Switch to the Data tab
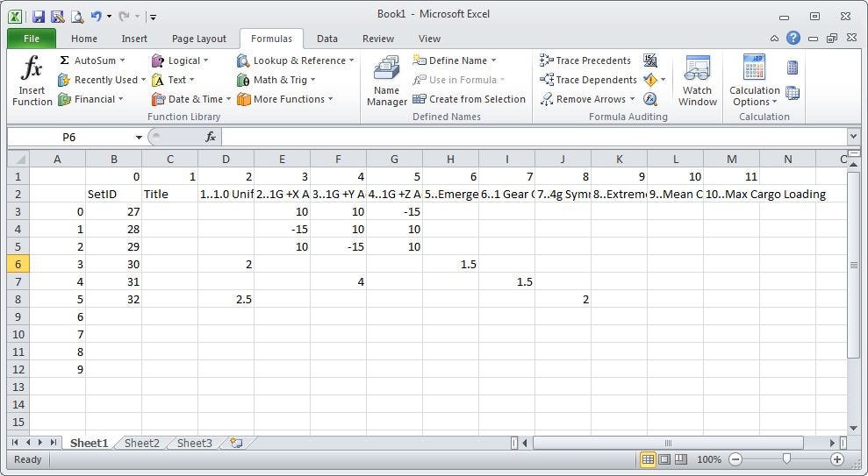This screenshot has width=868, height=476. (327, 39)
